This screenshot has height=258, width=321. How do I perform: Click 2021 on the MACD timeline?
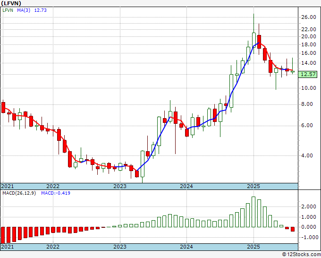(x=8, y=247)
